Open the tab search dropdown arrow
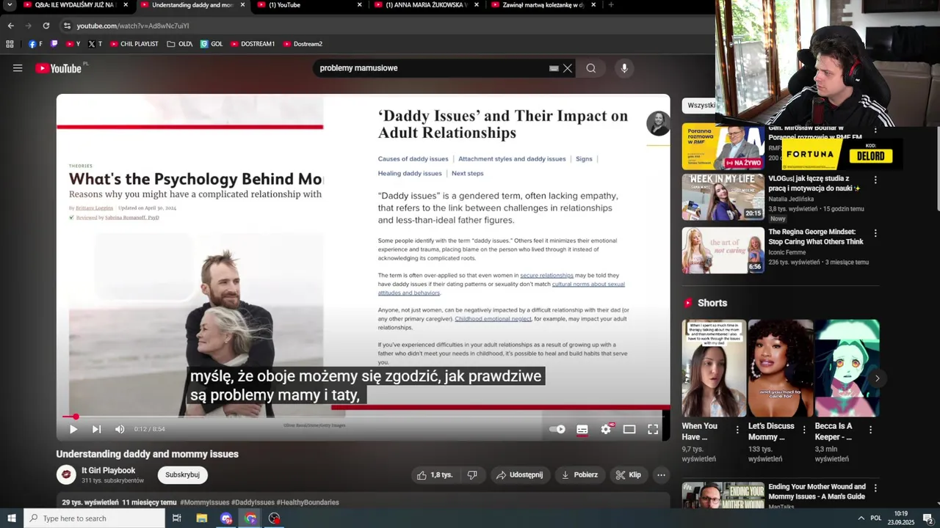Viewport: 940px width, 528px height. (10, 5)
